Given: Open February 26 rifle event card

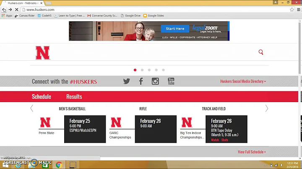Looking at the screenshot, I should [x=156, y=129].
